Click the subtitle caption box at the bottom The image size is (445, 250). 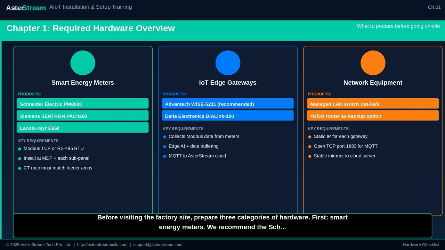coord(222,226)
